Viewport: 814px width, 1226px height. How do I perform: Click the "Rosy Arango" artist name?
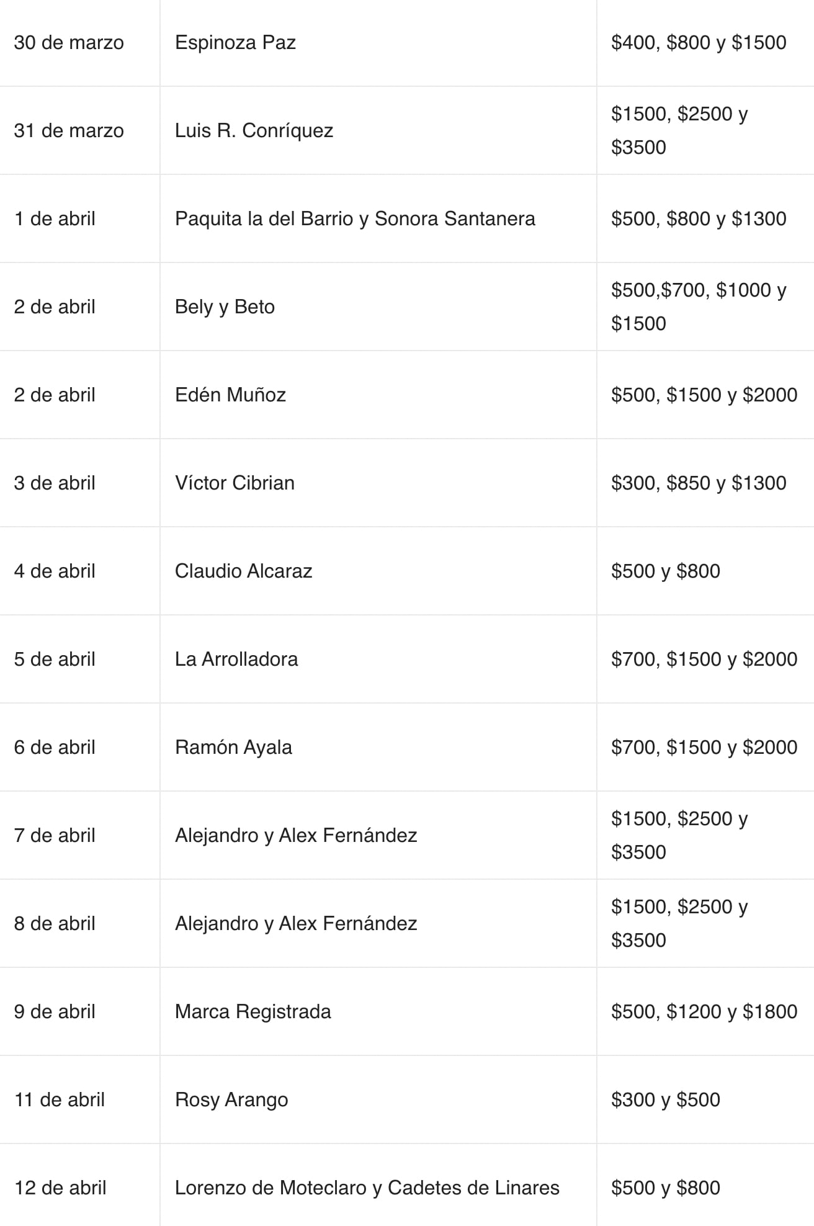point(231,1099)
